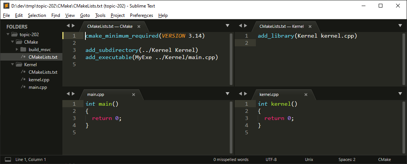The height and width of the screenshot is (164, 407).
Task: Go to previous tab in top-left pane
Action: point(68,26)
